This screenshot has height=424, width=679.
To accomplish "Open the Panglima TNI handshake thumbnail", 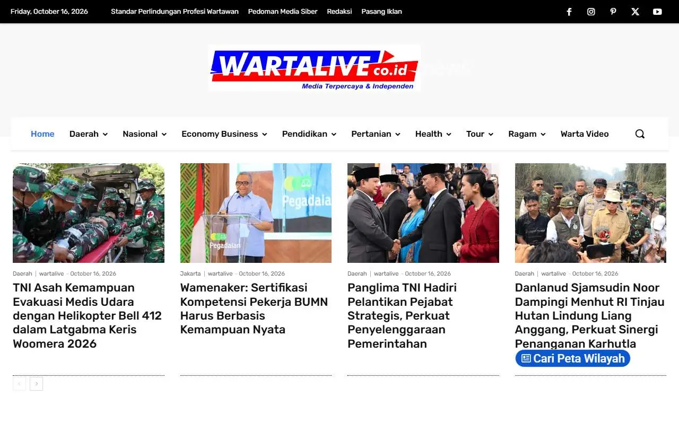I will (x=423, y=213).
